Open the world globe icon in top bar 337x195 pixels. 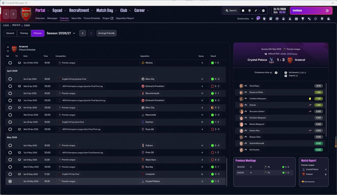249,10
